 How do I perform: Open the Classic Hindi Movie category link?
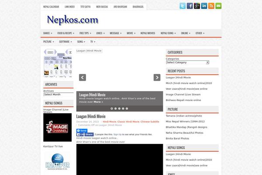click(128, 122)
